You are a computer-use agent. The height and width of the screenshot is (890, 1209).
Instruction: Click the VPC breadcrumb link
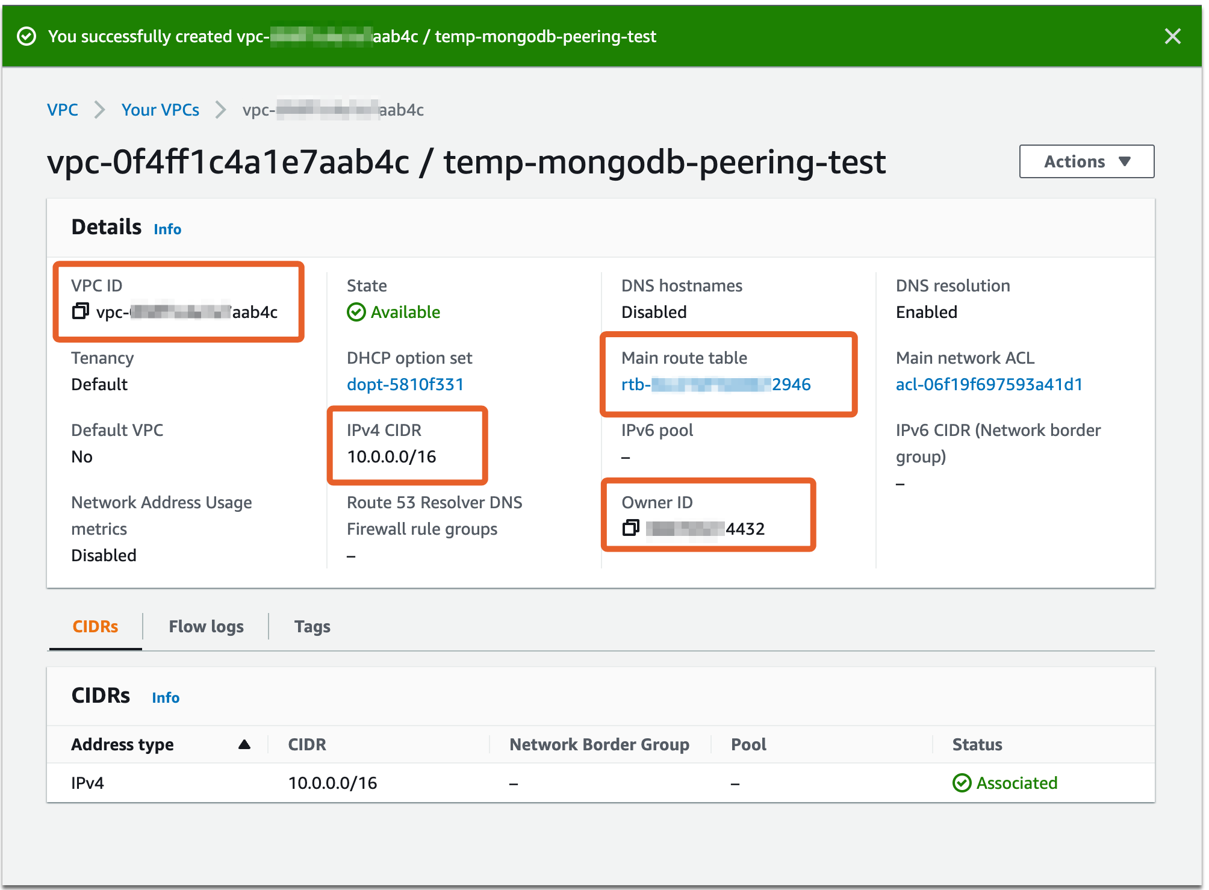63,110
